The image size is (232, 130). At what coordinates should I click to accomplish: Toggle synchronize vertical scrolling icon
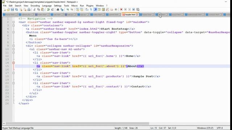point(77,10)
